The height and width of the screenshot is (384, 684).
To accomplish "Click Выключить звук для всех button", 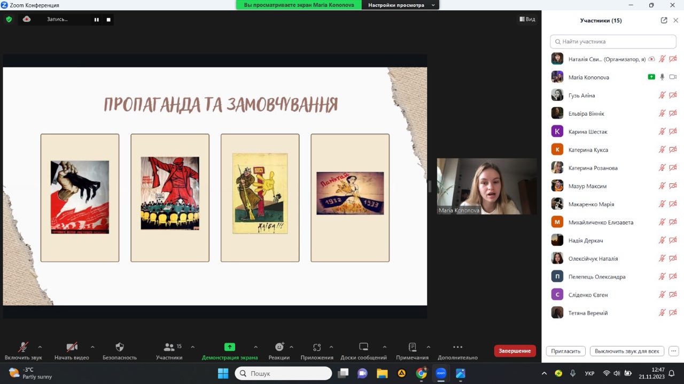I will pos(627,351).
